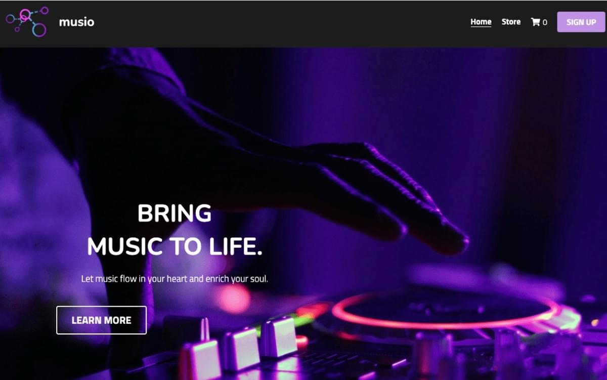Click the musio molecule logo icon
This screenshot has width=607, height=380.
(27, 22)
